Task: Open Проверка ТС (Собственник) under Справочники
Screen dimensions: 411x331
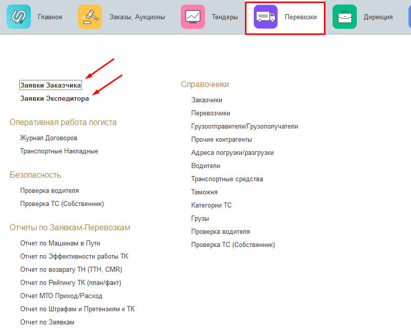Action: pyautogui.click(x=233, y=245)
